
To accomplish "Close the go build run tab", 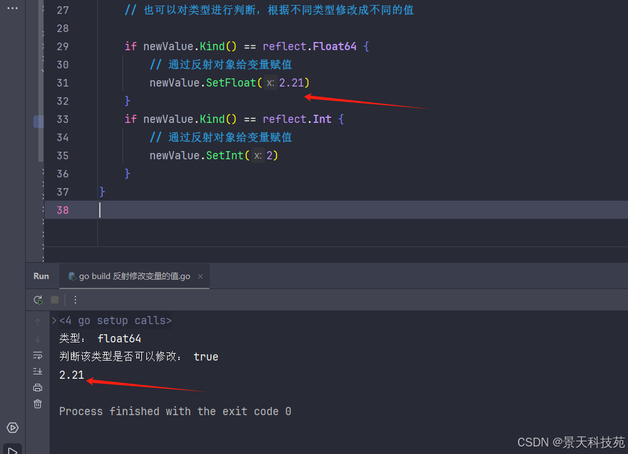I will click(x=200, y=277).
